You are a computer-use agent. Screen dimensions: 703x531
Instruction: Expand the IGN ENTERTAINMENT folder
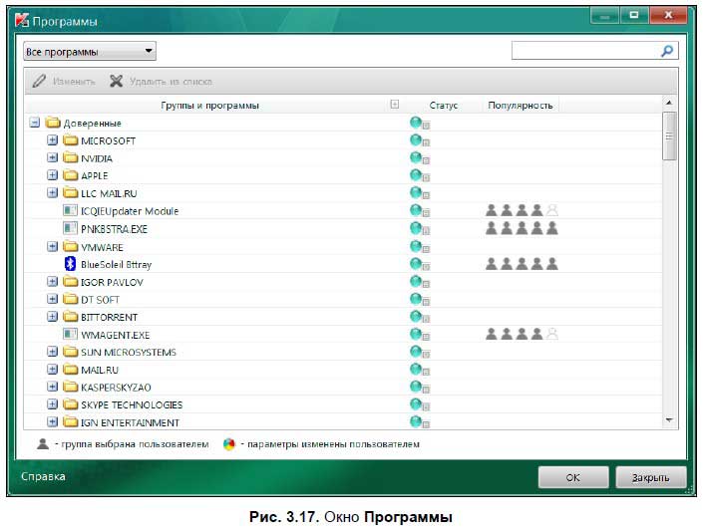tap(53, 422)
